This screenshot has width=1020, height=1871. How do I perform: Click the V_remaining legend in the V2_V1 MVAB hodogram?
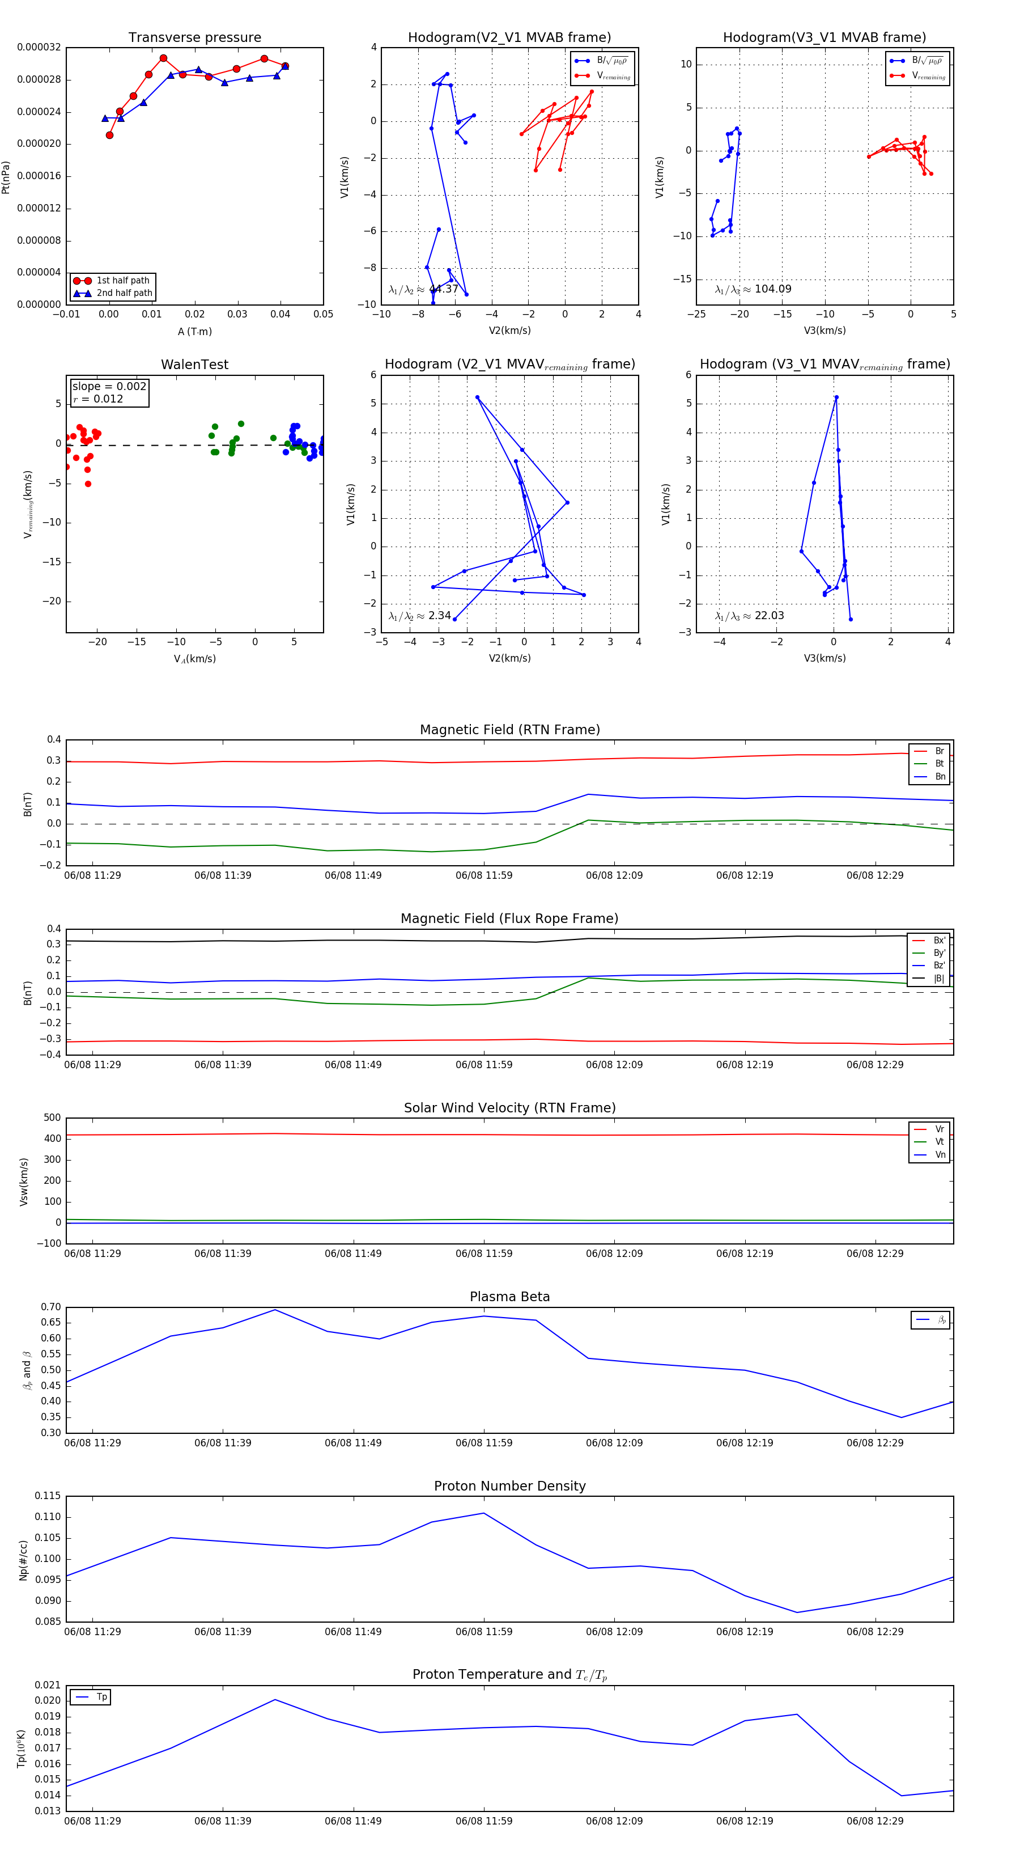click(602, 75)
